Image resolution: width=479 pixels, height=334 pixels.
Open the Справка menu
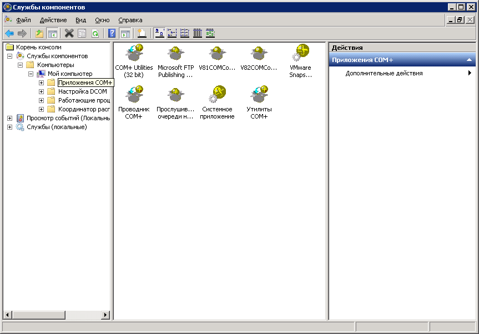[x=130, y=20]
